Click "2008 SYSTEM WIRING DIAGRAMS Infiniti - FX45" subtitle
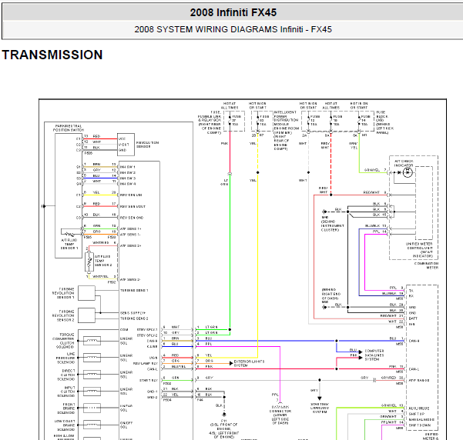463x440 pixels. click(x=233, y=29)
